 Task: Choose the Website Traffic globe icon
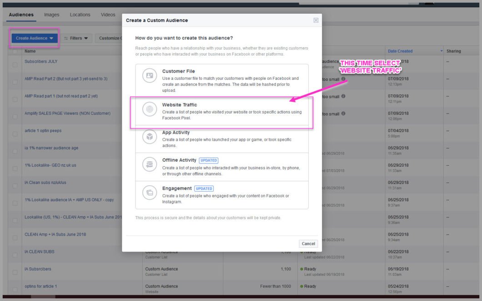150,109
